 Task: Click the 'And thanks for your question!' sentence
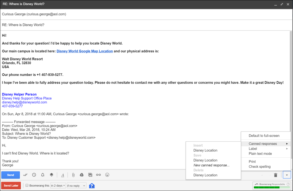pyautogui.click(x=62, y=43)
